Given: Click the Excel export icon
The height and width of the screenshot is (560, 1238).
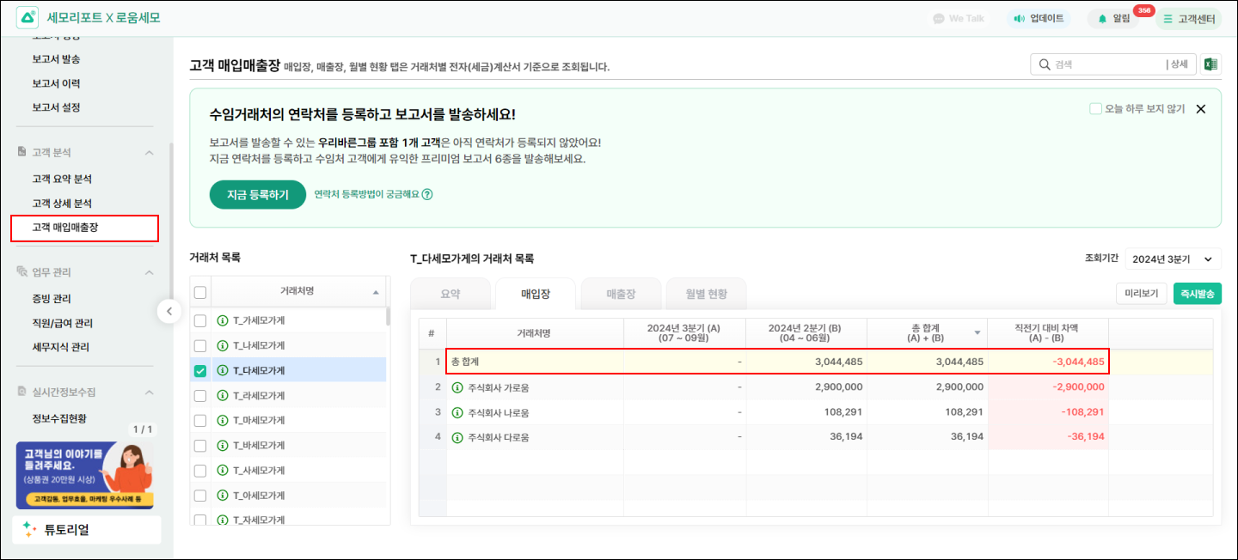Looking at the screenshot, I should point(1210,64).
